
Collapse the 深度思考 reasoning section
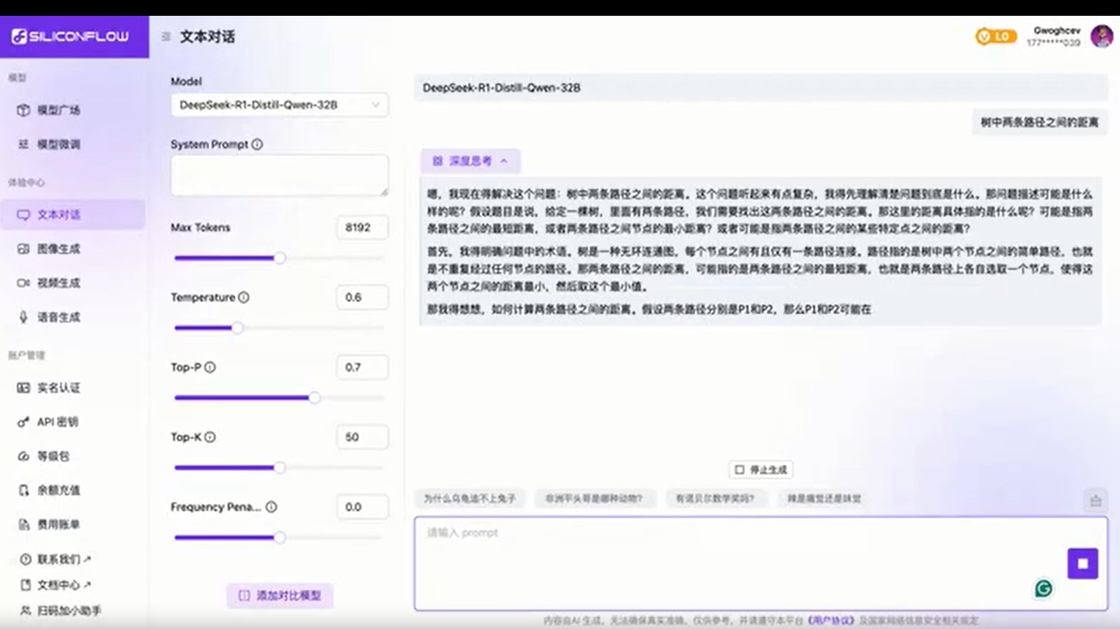[x=470, y=161]
